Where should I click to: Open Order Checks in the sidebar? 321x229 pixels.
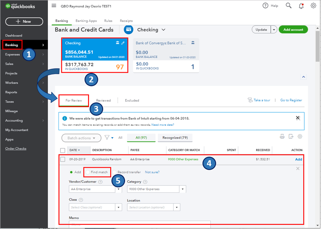pyautogui.click(x=16, y=148)
